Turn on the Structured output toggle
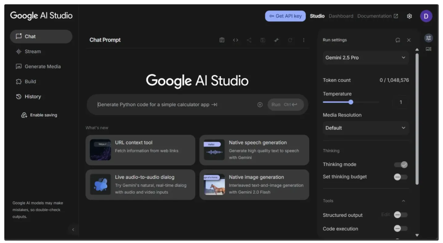The width and height of the screenshot is (443, 243). pos(401,215)
